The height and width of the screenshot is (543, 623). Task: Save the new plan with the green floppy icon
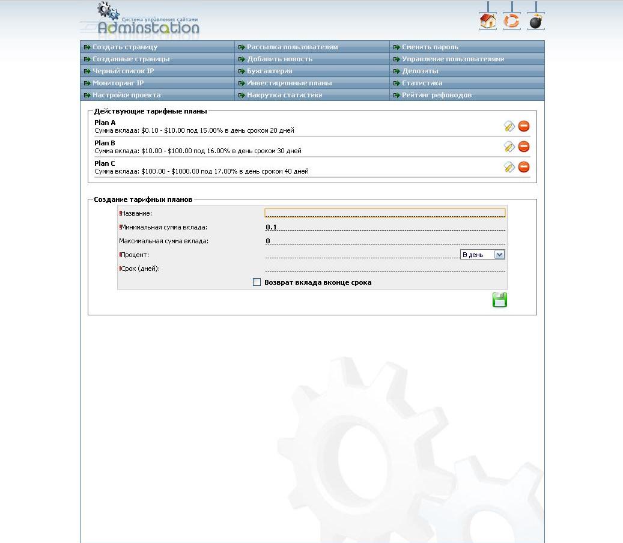click(x=499, y=300)
